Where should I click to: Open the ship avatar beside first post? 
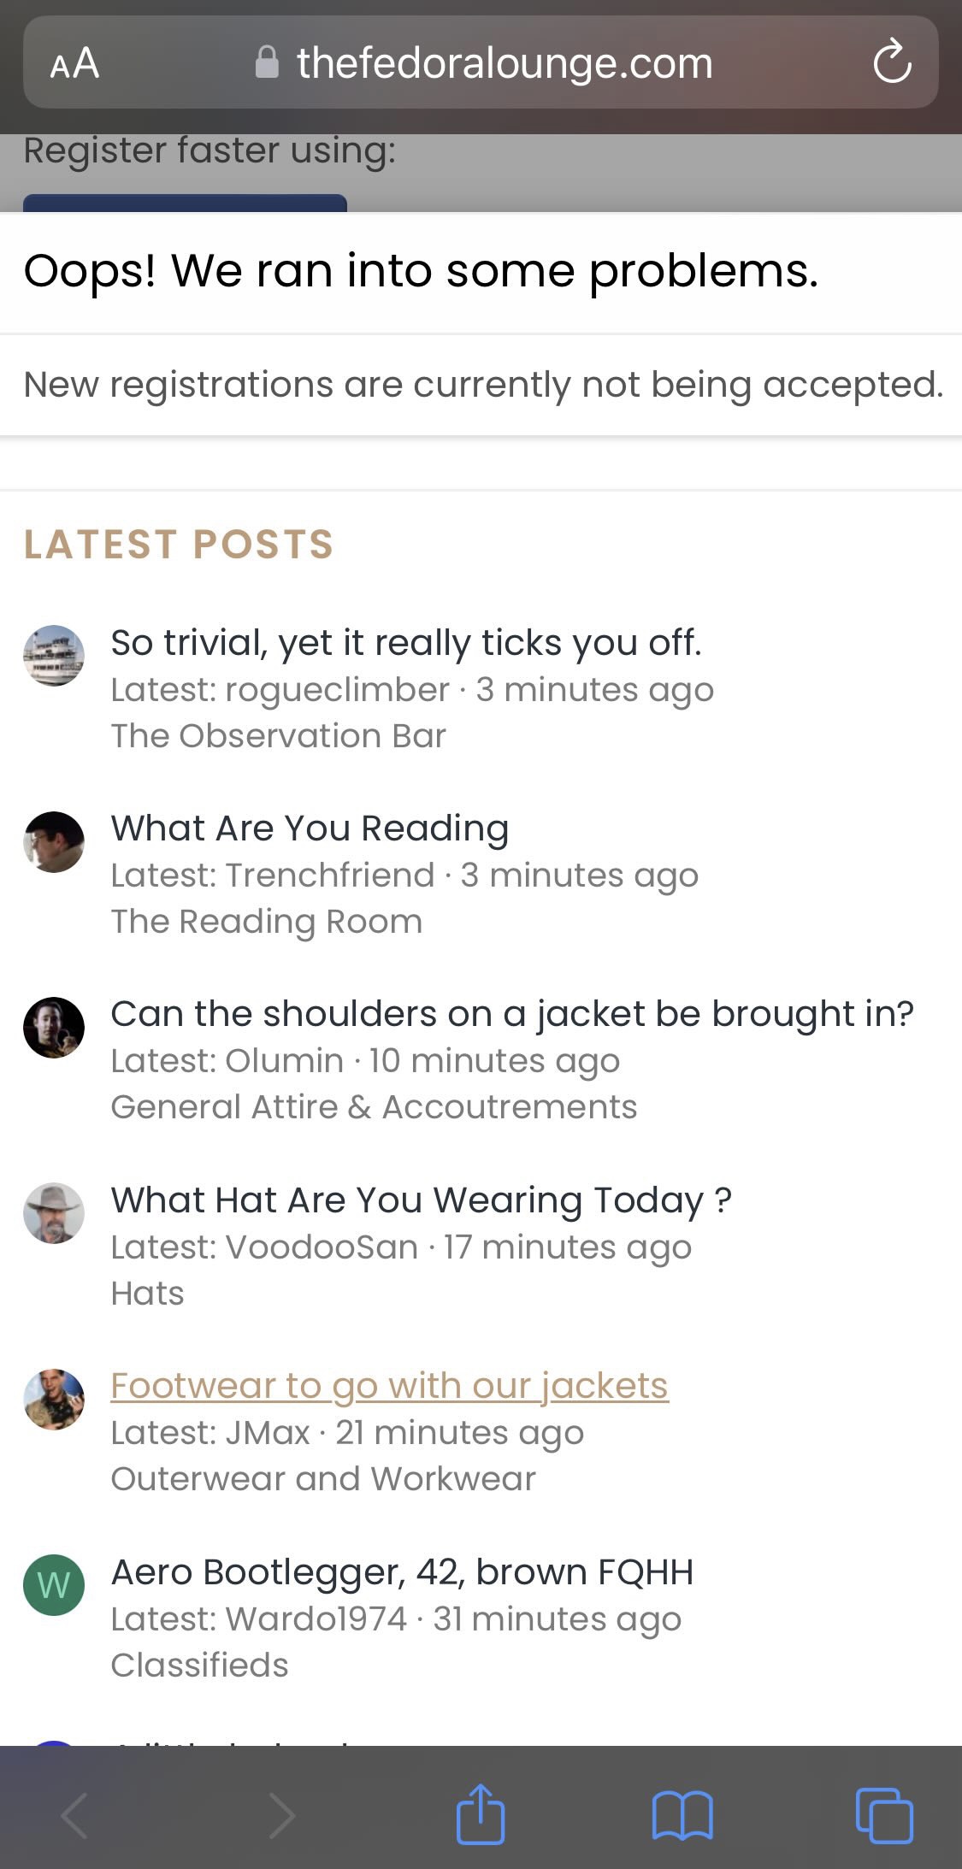[54, 656]
